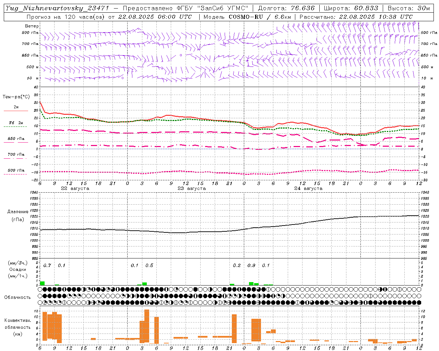The width and height of the screenshot is (439, 351).
Task: Click the 0.5 precipitation amount
Action: coord(149,266)
